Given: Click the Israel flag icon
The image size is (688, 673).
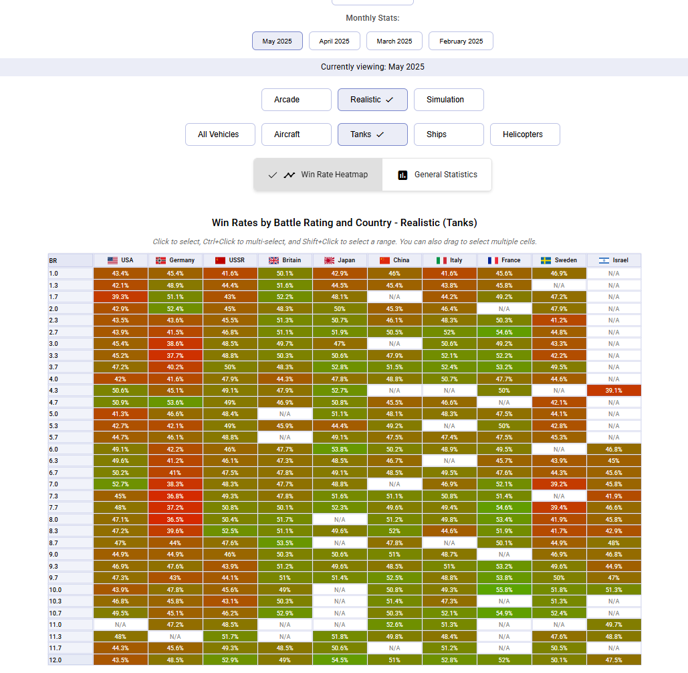Looking at the screenshot, I should (604, 260).
